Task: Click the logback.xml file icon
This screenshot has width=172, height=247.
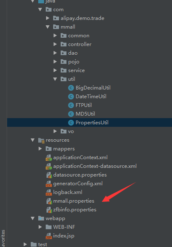Action: pyautogui.click(x=49, y=192)
